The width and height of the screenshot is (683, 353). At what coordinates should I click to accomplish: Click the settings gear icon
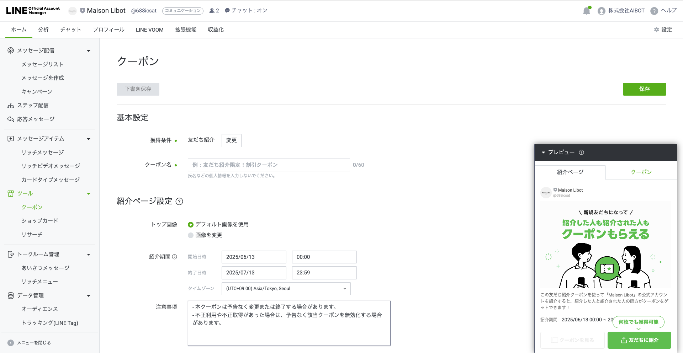(657, 30)
